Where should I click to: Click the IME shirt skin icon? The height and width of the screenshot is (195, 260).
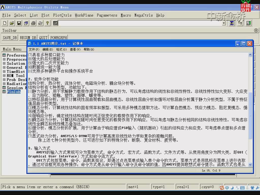pyautogui.click(x=252, y=188)
